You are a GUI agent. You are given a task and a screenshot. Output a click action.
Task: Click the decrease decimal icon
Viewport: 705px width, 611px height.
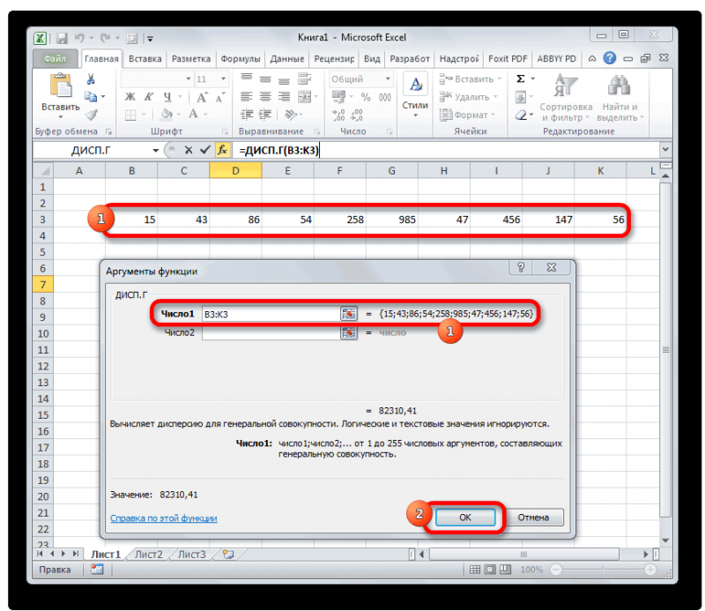(357, 115)
